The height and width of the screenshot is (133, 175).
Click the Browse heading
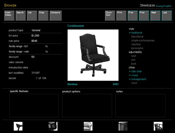point(10,5)
